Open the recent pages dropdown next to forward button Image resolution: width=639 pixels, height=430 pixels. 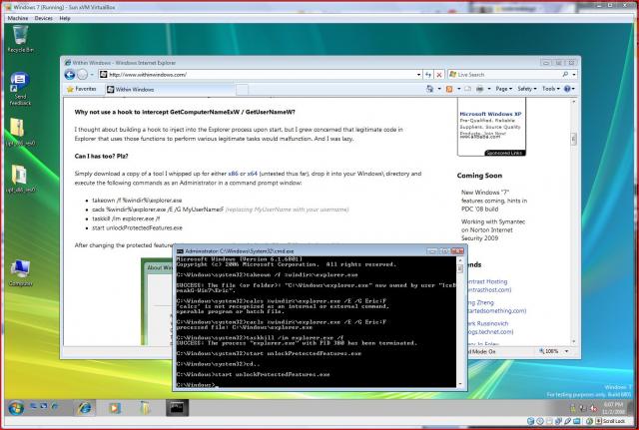(92, 75)
